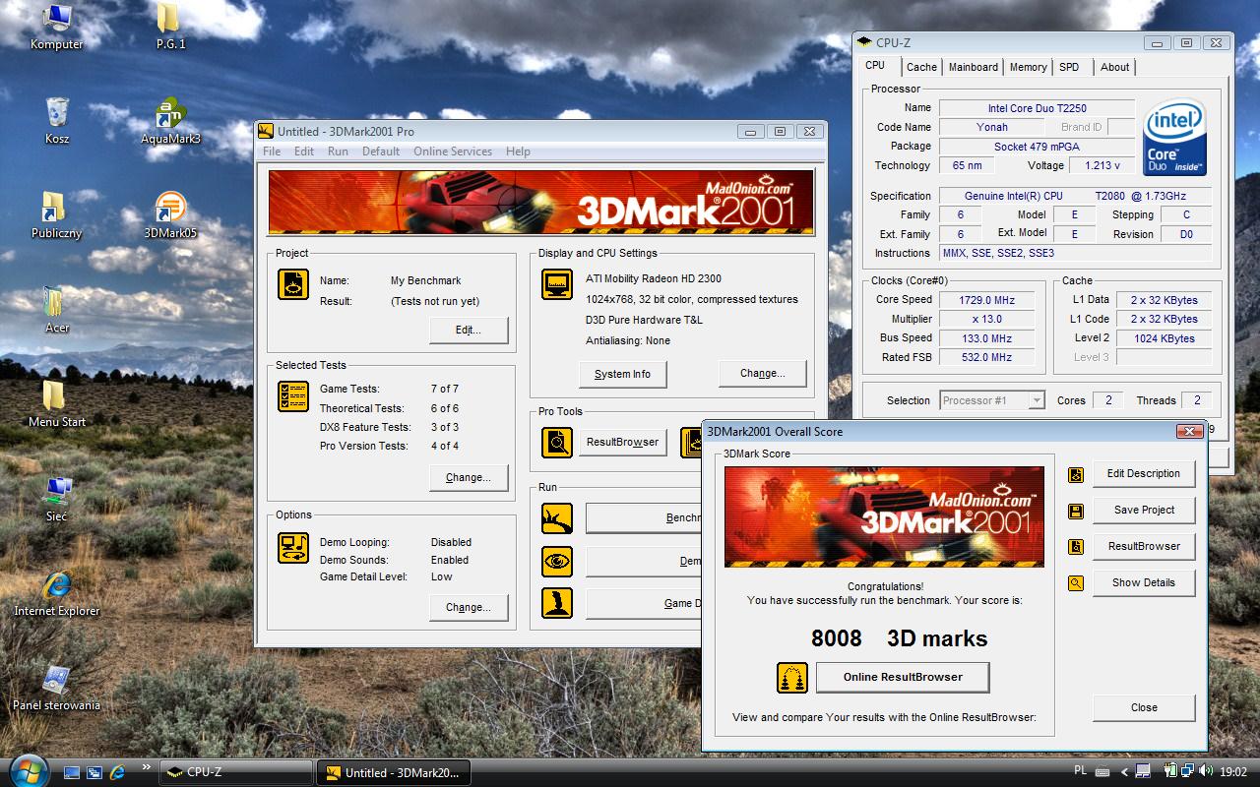Click the Selected Tests checklist icon
Image resolution: width=1260 pixels, height=787 pixels.
[x=293, y=396]
